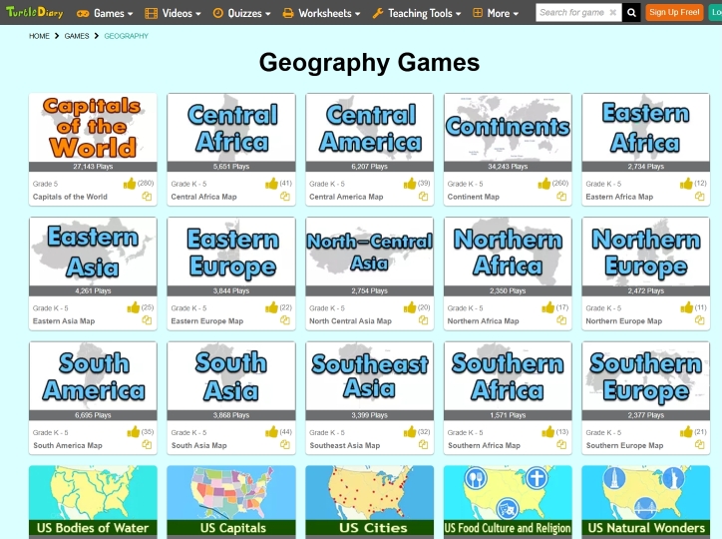The height and width of the screenshot is (539, 722).
Task: Expand the Teaching Tools dropdown
Action: coord(417,13)
